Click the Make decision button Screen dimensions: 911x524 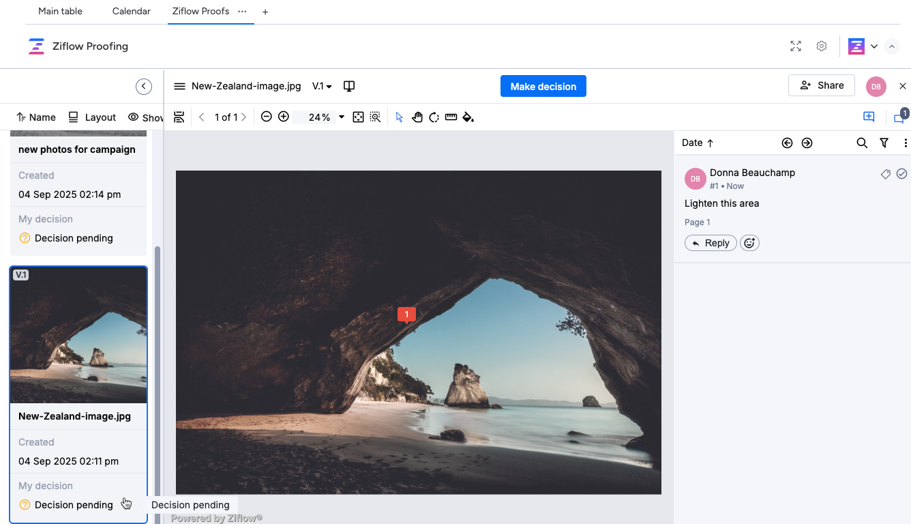pyautogui.click(x=543, y=86)
